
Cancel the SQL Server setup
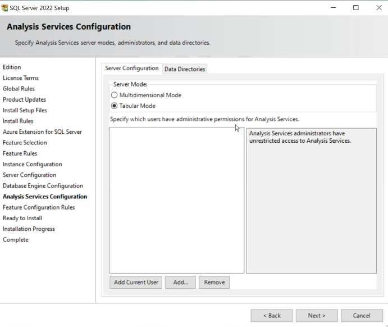click(x=362, y=316)
